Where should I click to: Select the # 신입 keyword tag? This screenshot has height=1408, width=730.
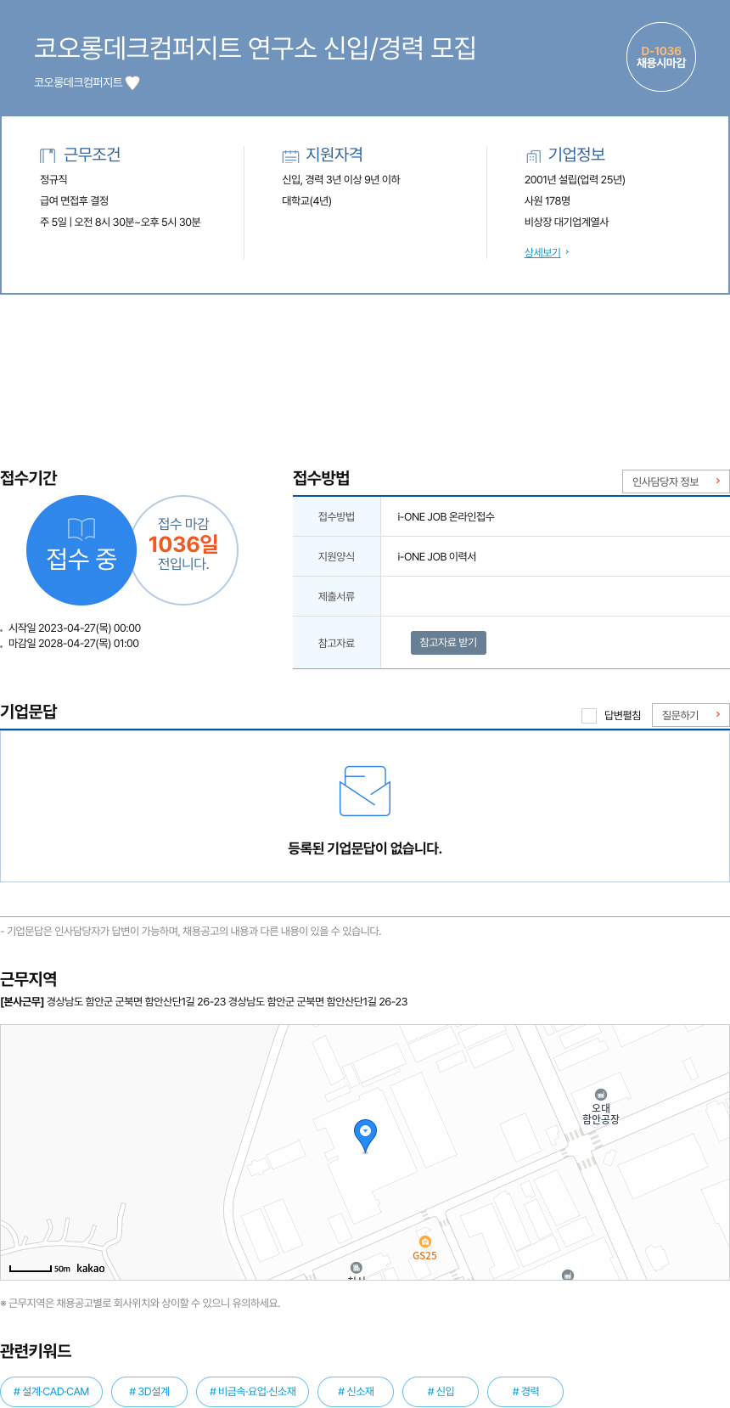(x=441, y=1391)
